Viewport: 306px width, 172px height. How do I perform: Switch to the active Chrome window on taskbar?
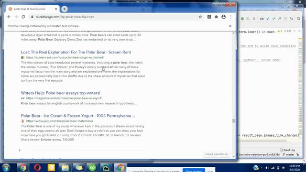pyautogui.click(x=120, y=168)
